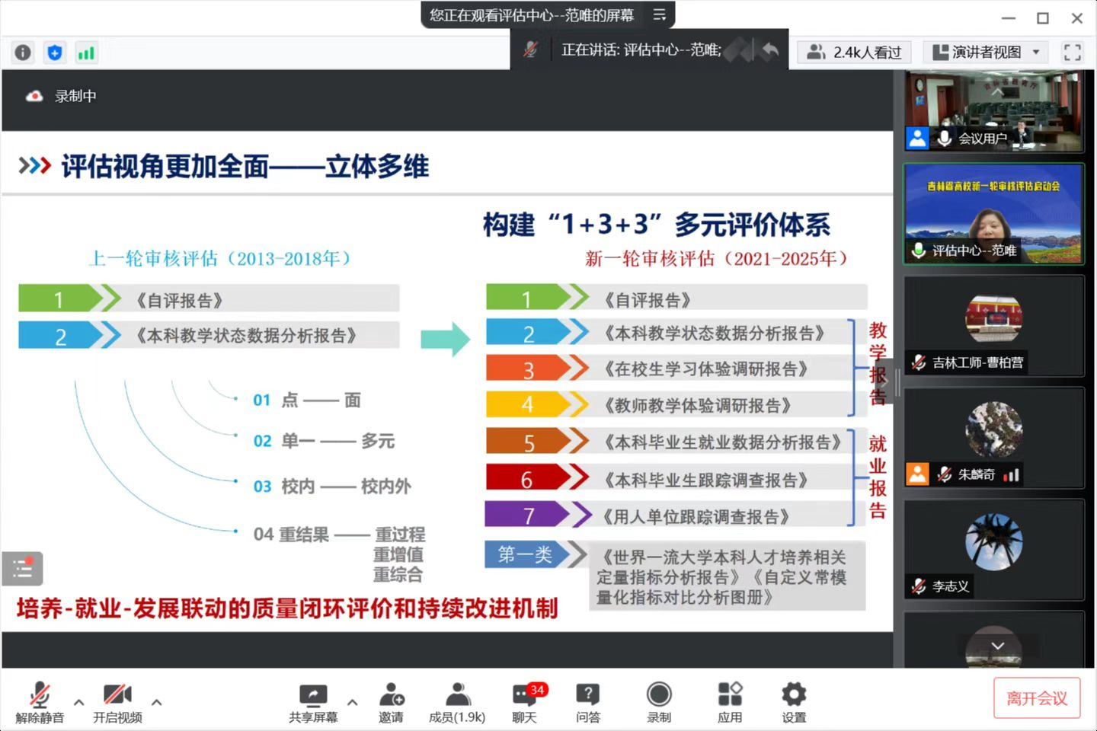
Task: Enter fullscreen mode using corner icon
Action: point(1072,53)
